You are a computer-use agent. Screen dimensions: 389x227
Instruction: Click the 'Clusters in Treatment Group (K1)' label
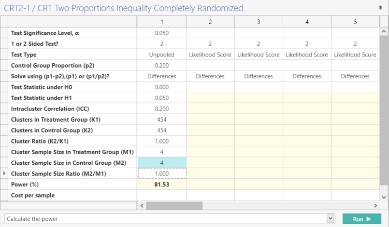[56, 120]
